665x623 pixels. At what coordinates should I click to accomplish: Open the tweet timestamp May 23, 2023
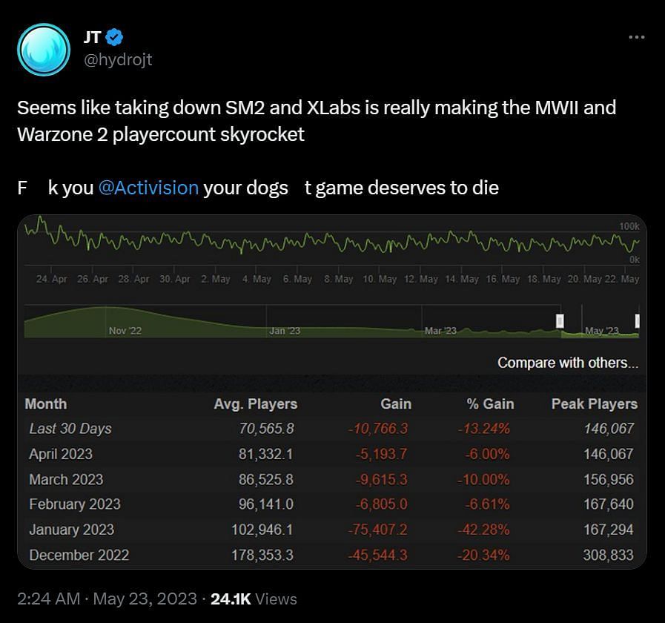tap(145, 599)
